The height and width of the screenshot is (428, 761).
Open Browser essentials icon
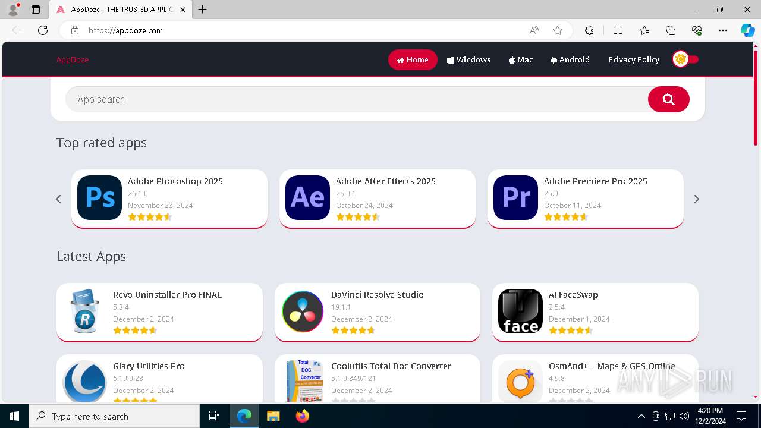(x=697, y=30)
